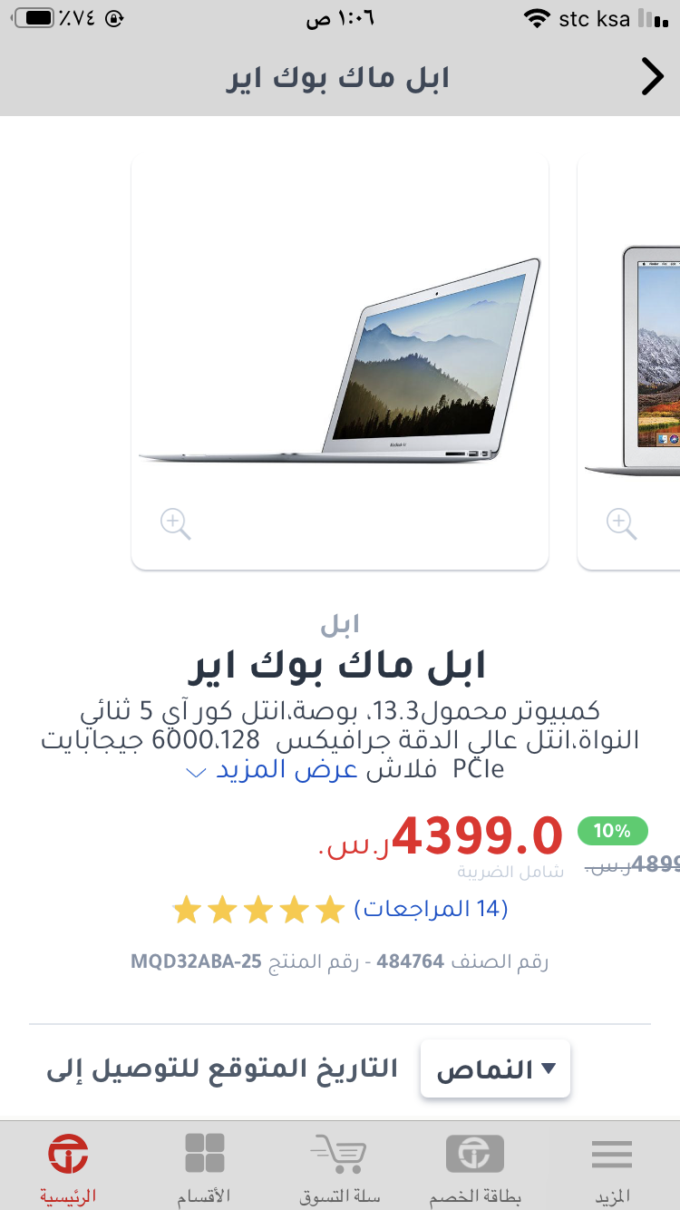Image resolution: width=680 pixels, height=1210 pixels.
Task: Tap the green 10% discount badge
Action: point(613,830)
